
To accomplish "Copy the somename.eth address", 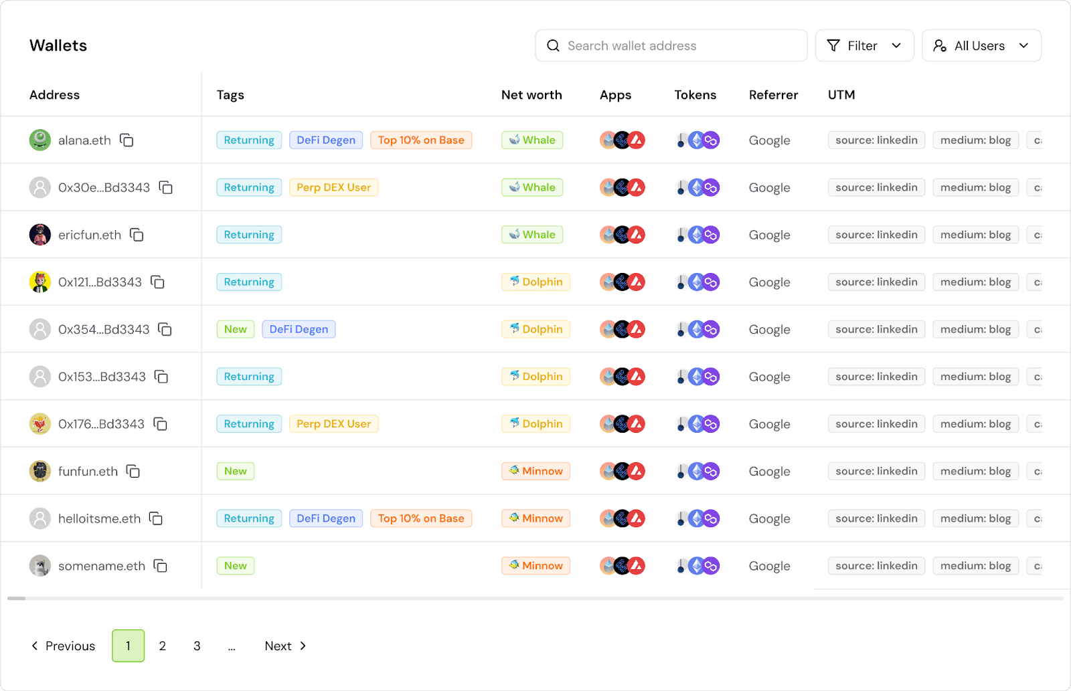I will pyautogui.click(x=160, y=566).
